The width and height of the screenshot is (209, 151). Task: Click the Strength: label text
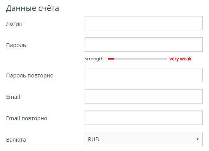(x=95, y=59)
